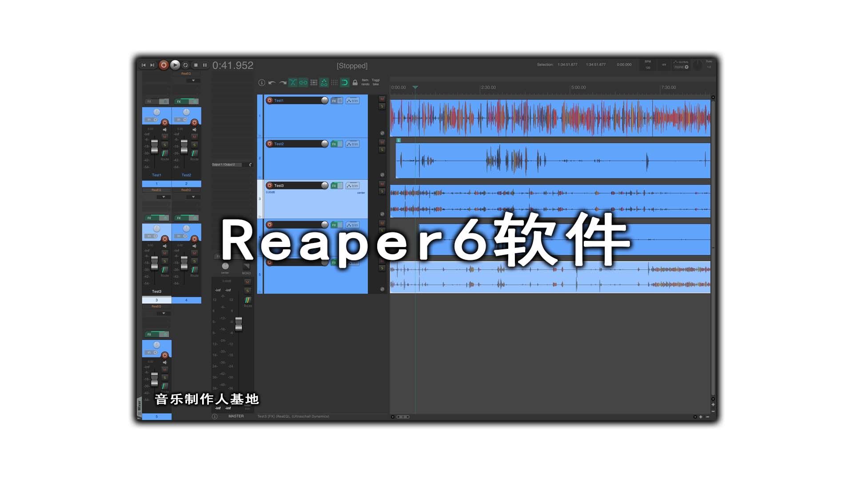
Task: Click the Undo arrow in toolbar
Action: (x=272, y=82)
